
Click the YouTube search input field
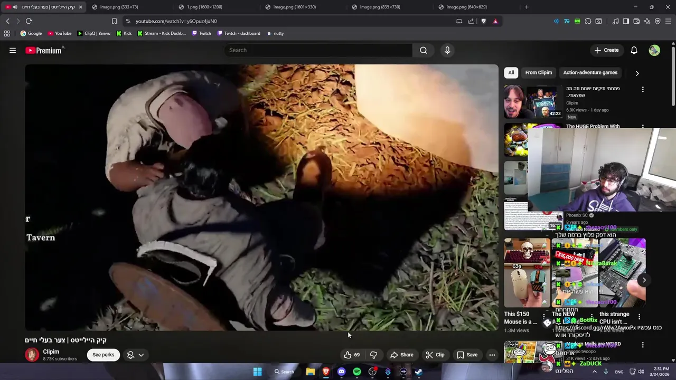pyautogui.click(x=318, y=50)
